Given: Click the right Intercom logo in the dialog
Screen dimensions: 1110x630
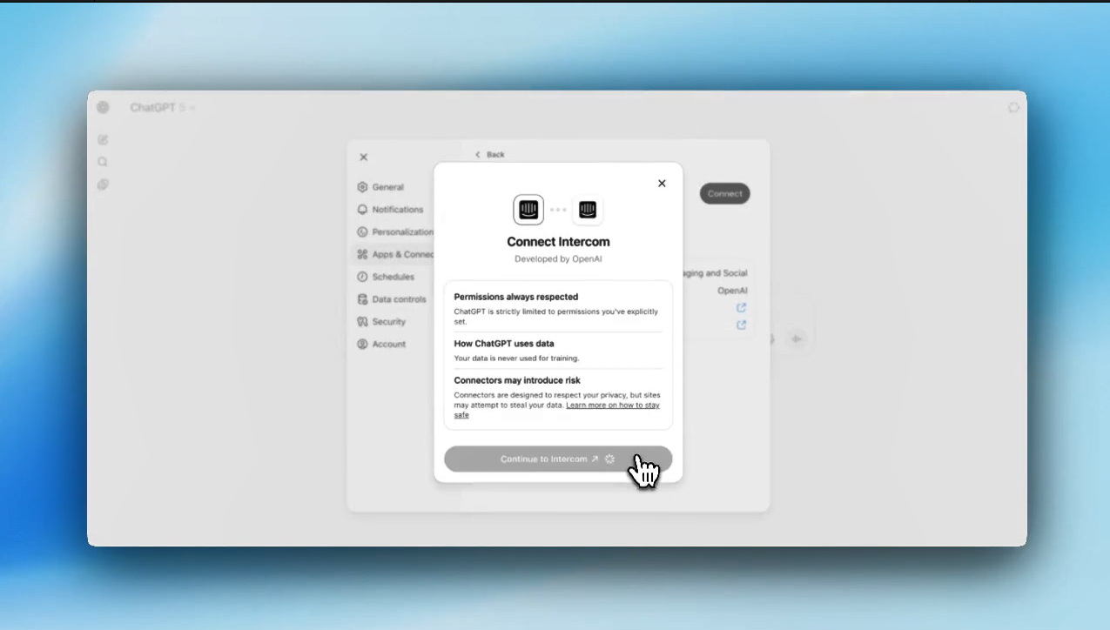Looking at the screenshot, I should click(x=588, y=210).
